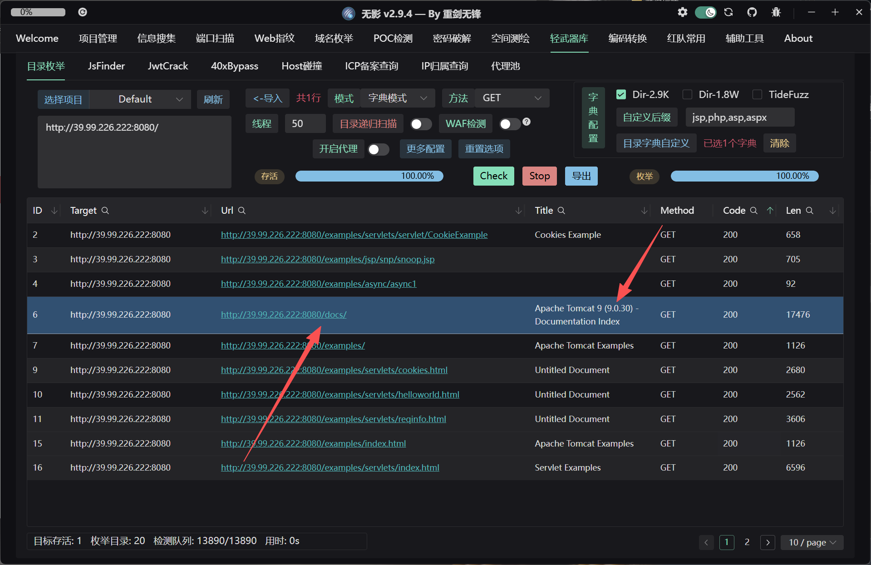This screenshot has width=871, height=565.
Task: Click the search icon next to Title
Action: (561, 211)
